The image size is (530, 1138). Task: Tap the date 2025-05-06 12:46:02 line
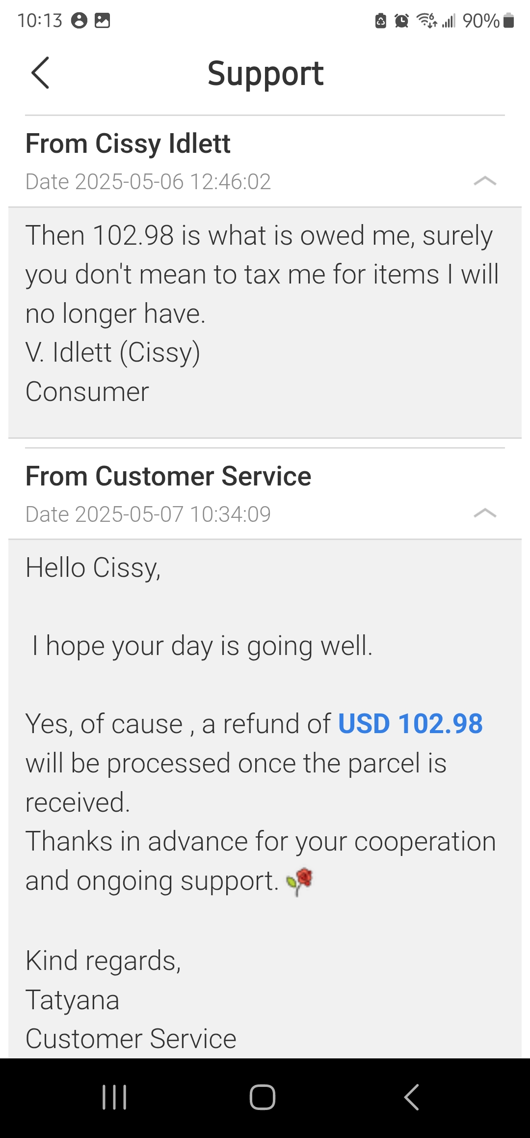148,182
